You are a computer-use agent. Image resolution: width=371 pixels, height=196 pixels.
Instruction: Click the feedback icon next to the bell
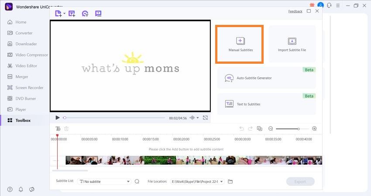pyautogui.click(x=32, y=189)
